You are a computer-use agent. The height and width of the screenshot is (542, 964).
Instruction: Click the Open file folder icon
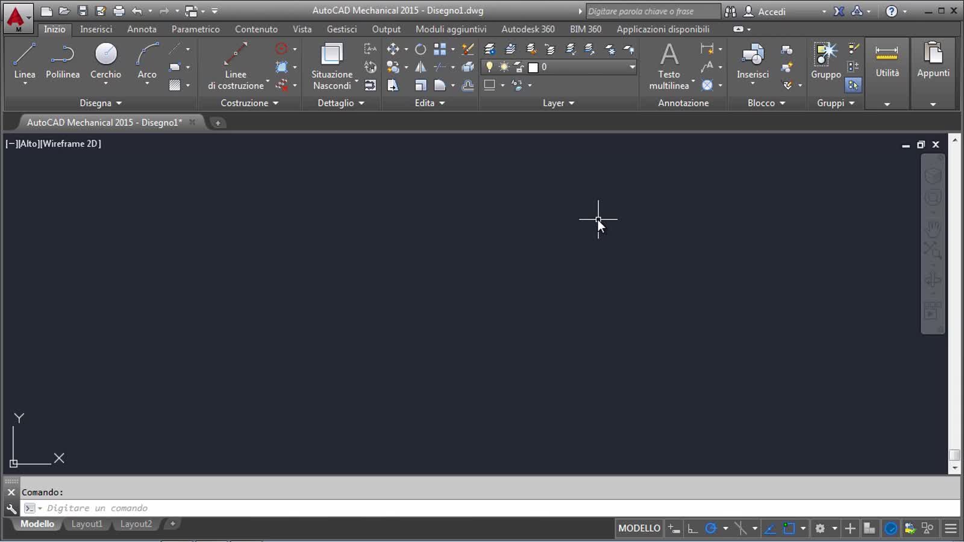pos(64,11)
